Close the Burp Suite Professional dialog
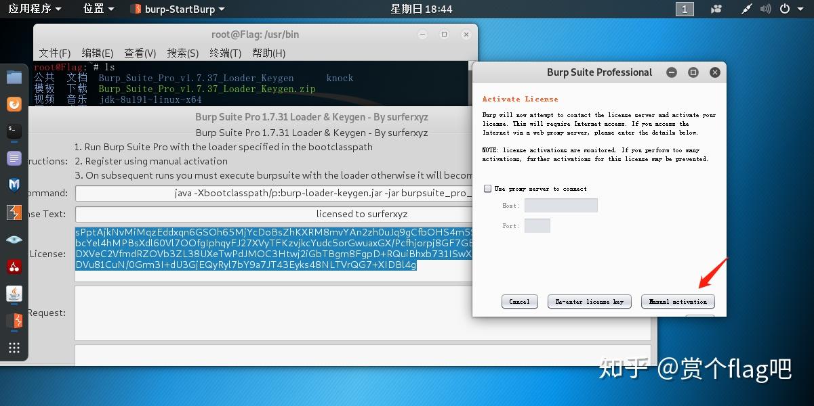 pos(714,72)
